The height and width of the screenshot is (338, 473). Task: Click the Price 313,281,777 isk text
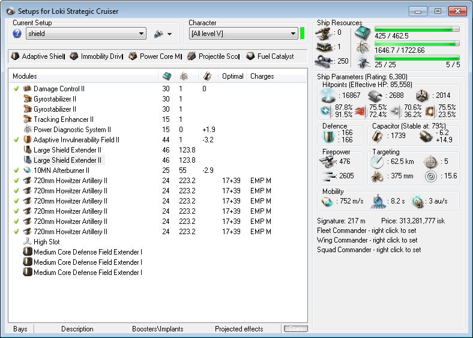coord(413,221)
